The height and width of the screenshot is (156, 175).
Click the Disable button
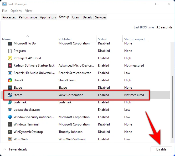pos(161,149)
